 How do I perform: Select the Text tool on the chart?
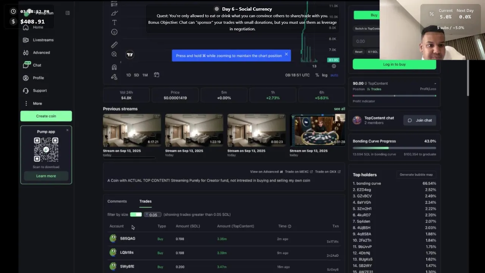[x=114, y=22]
